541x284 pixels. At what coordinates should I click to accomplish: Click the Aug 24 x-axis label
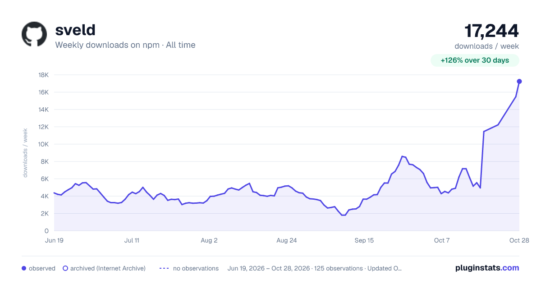287,240
